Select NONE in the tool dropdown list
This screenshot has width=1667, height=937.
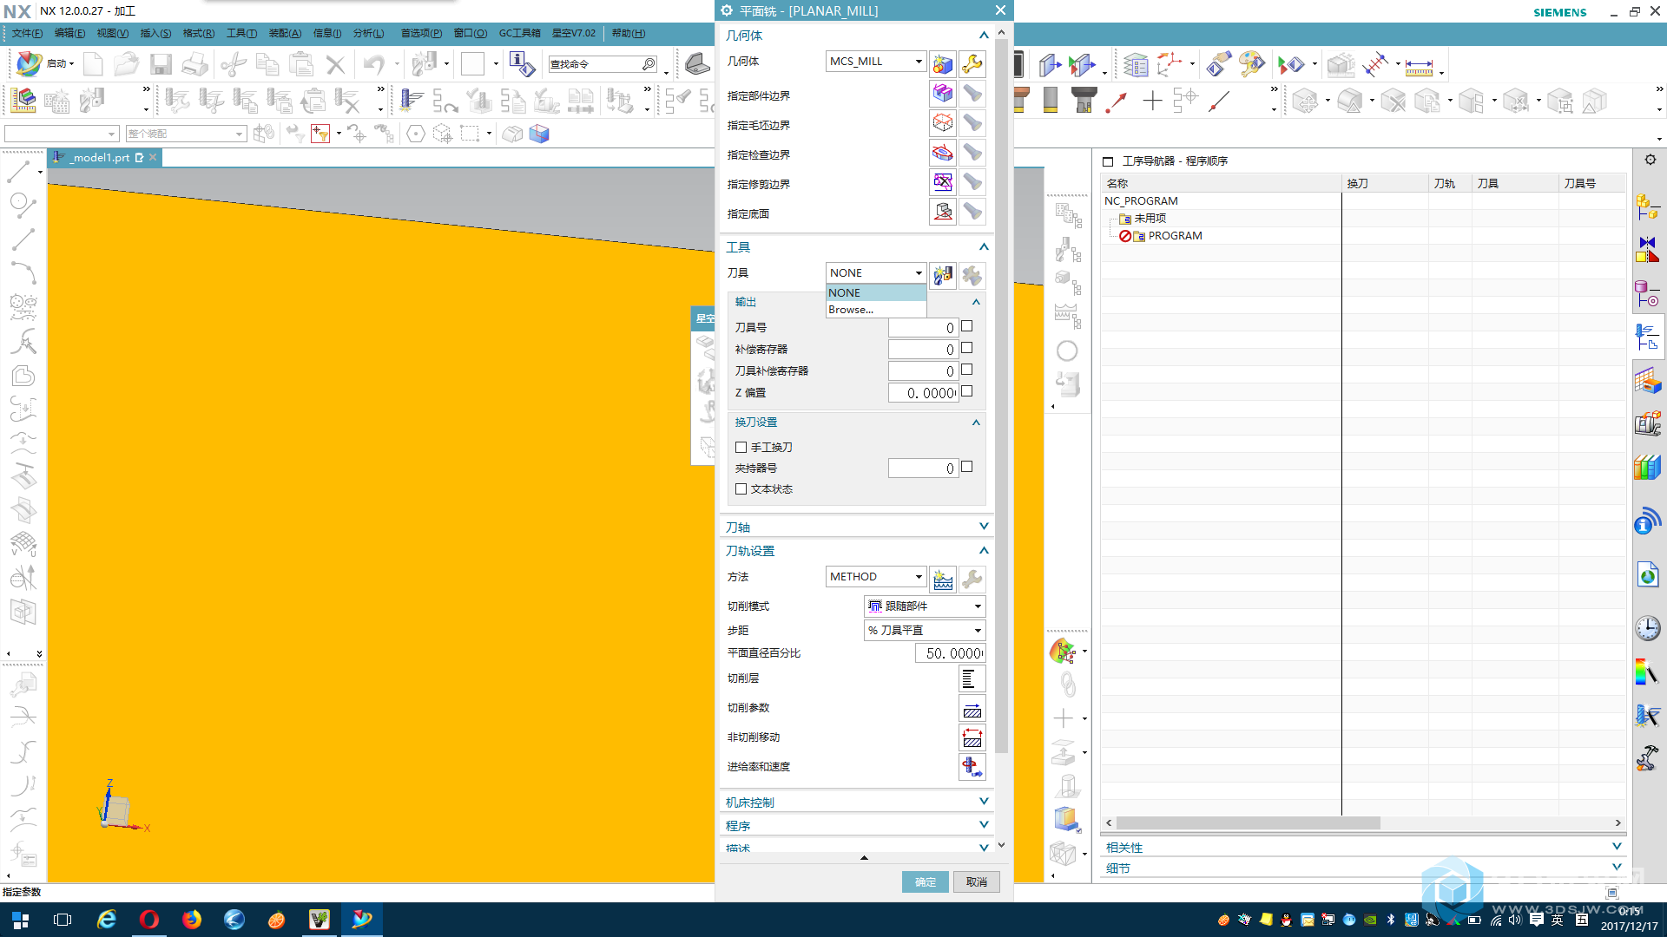coord(876,292)
